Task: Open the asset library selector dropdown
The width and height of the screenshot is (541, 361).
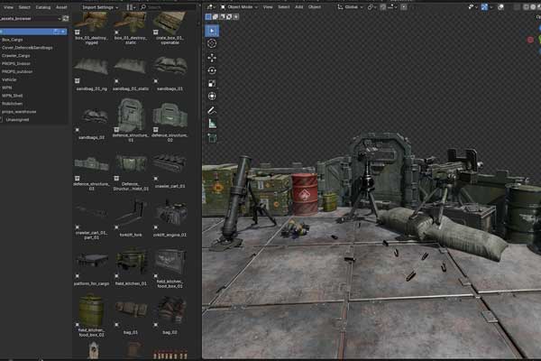Action: point(31,18)
